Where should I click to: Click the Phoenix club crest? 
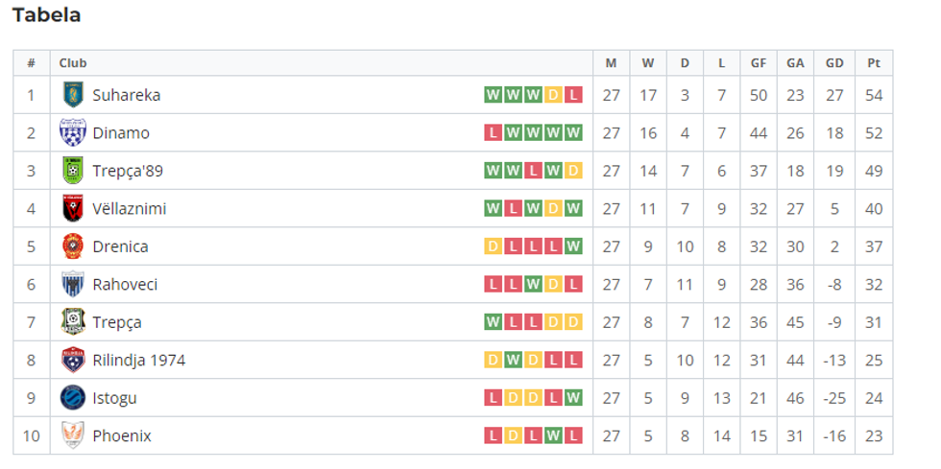point(73,435)
